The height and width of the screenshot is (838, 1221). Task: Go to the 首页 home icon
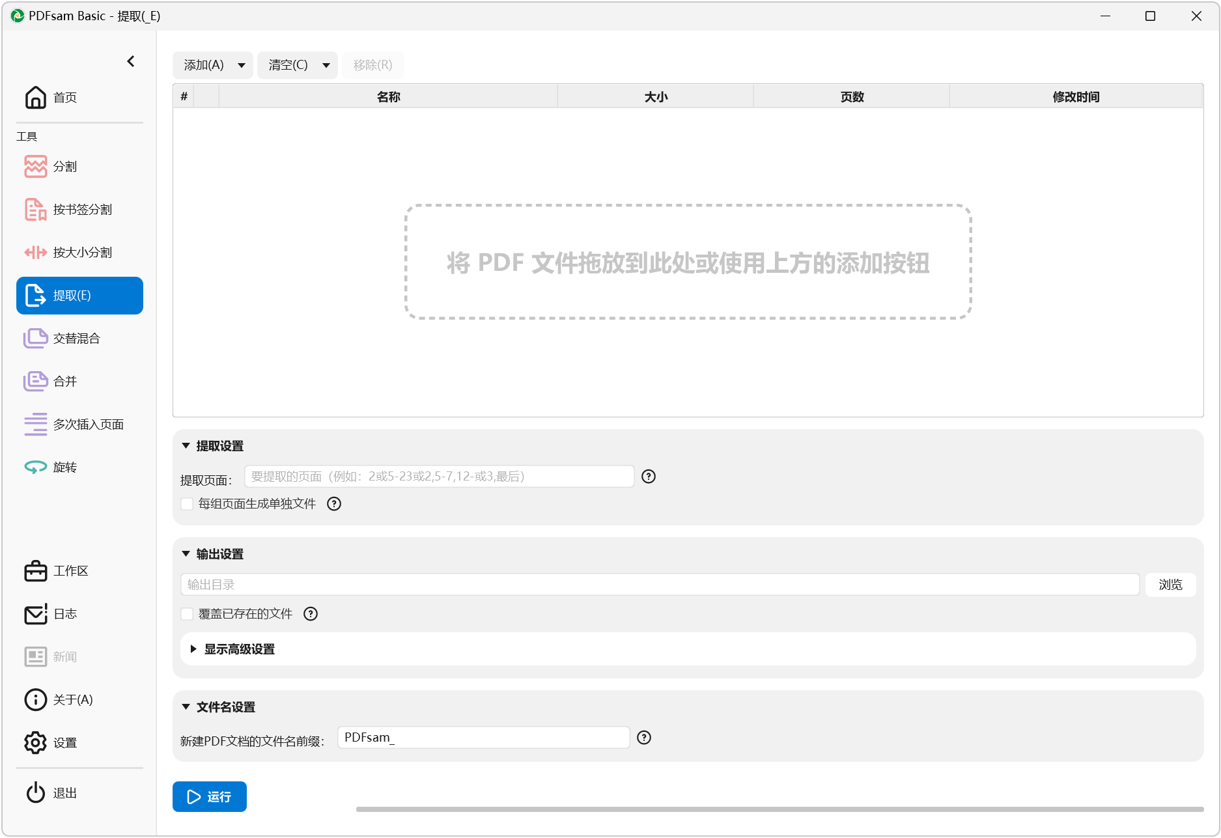click(36, 98)
